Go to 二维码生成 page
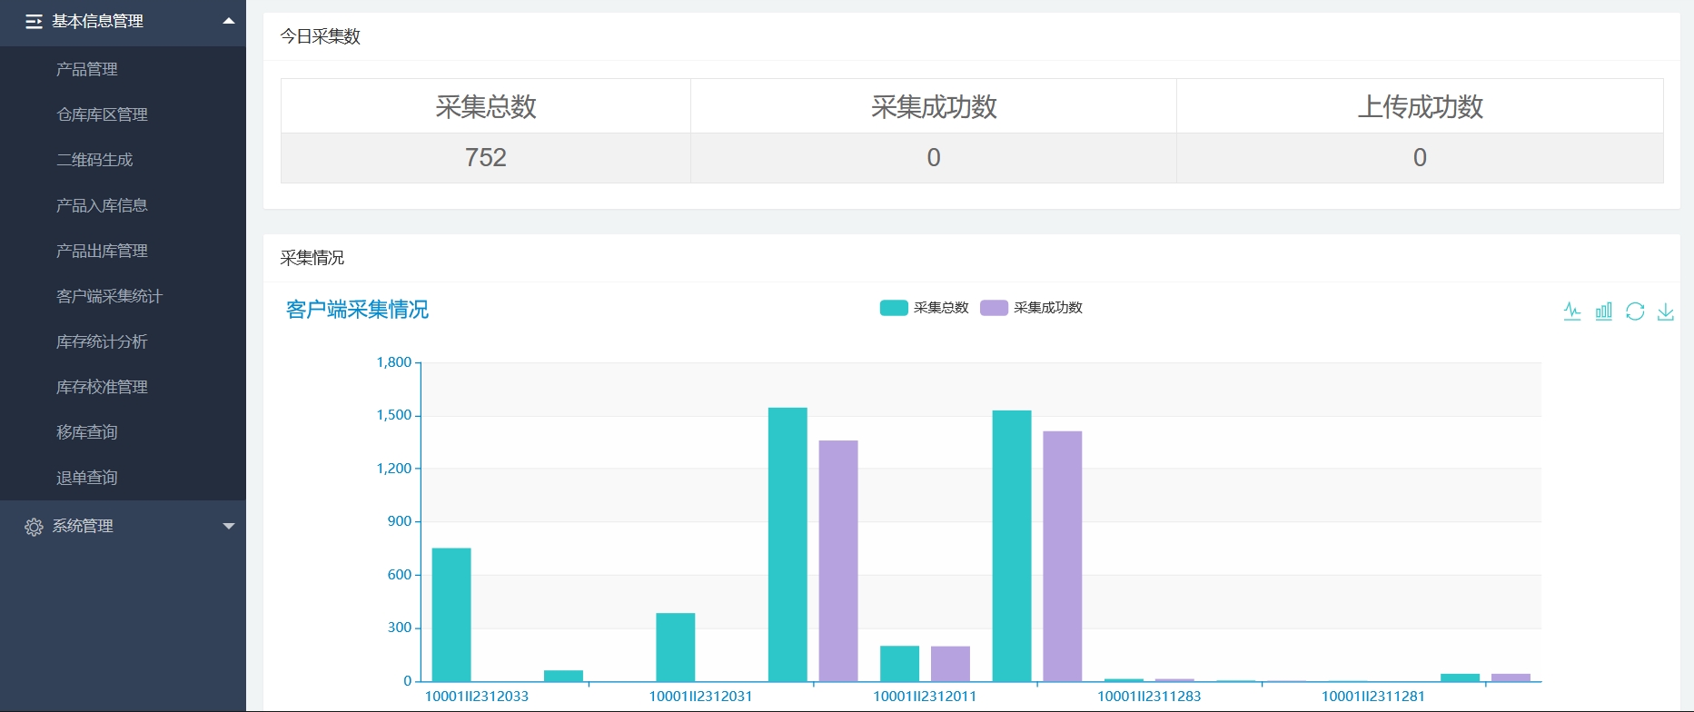This screenshot has width=1694, height=712. coord(94,160)
